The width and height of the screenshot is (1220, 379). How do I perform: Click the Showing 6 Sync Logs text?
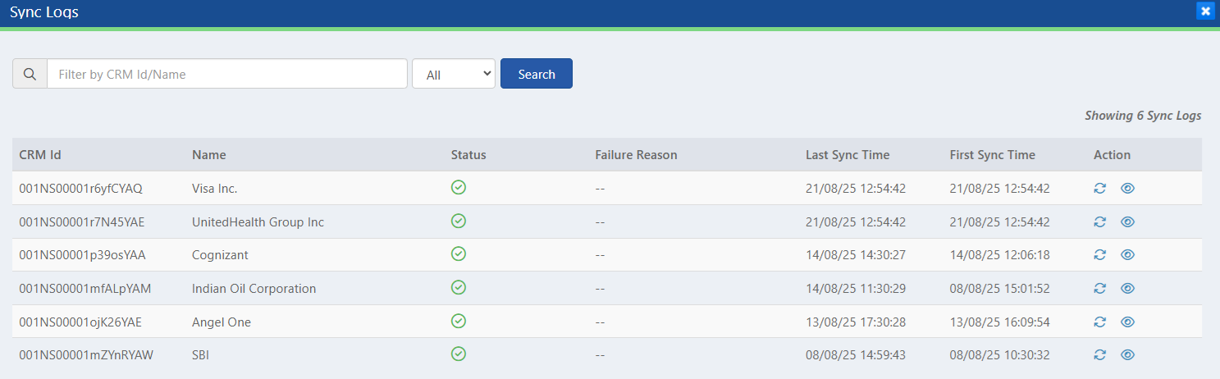click(x=1143, y=116)
